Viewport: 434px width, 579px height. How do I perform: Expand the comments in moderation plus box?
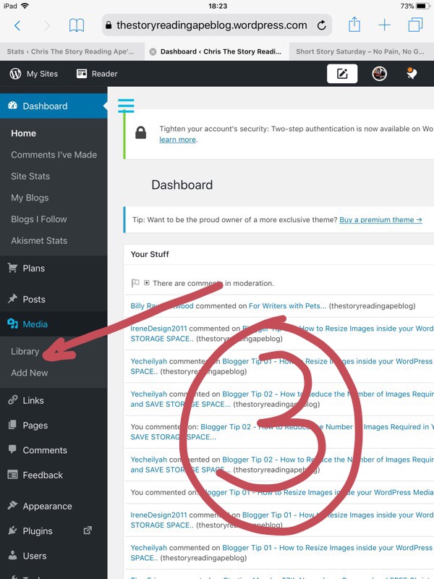pos(147,283)
